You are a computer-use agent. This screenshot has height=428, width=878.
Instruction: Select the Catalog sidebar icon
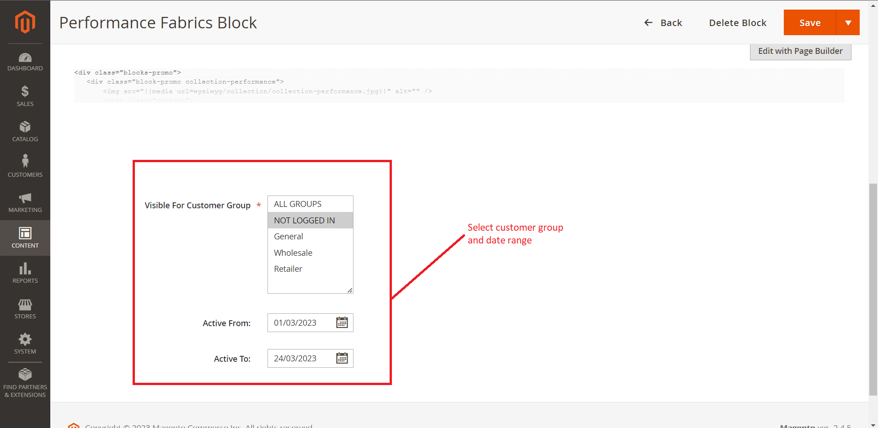point(25,131)
